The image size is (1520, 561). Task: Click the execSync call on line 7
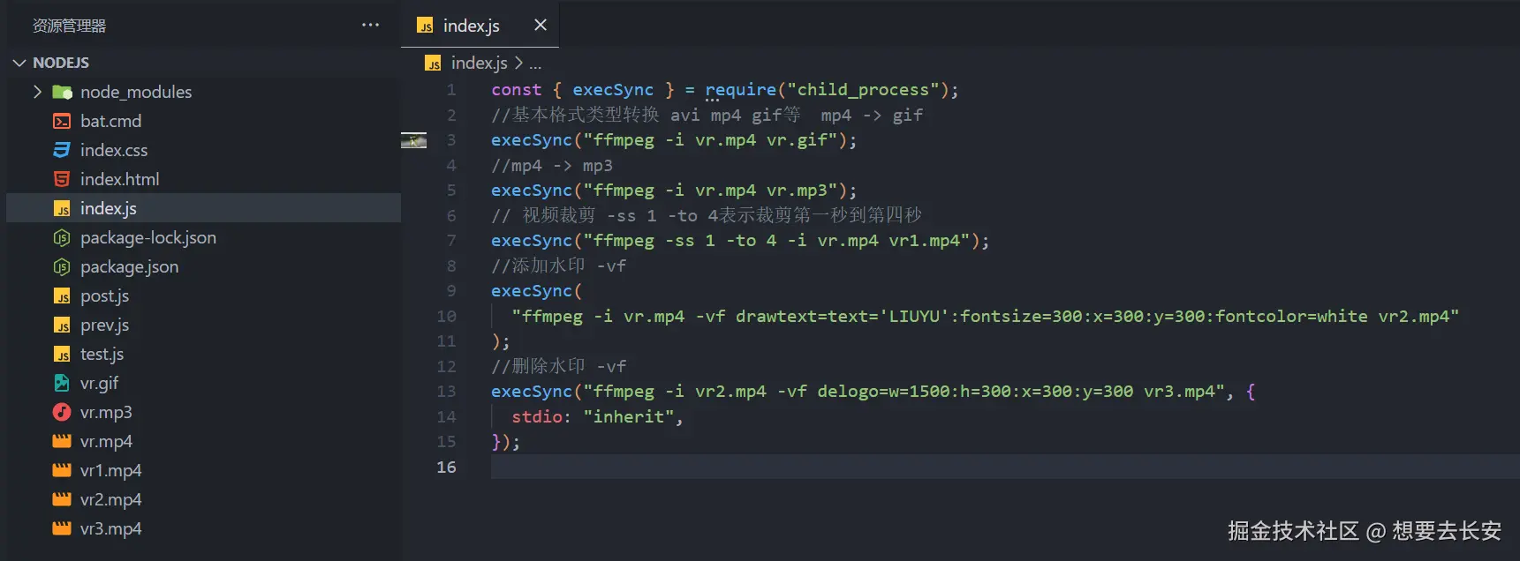(x=532, y=240)
